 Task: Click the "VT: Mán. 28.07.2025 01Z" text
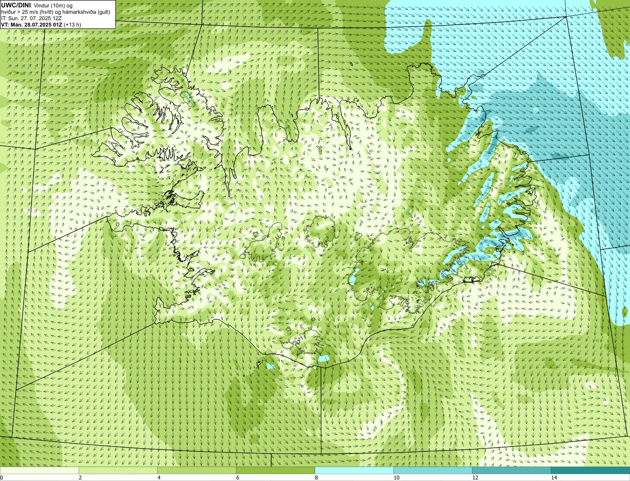(31, 25)
